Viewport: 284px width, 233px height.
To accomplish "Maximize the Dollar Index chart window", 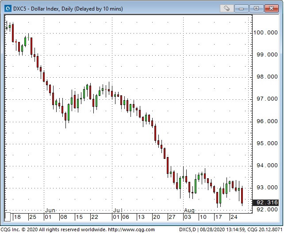I will (256, 8).
